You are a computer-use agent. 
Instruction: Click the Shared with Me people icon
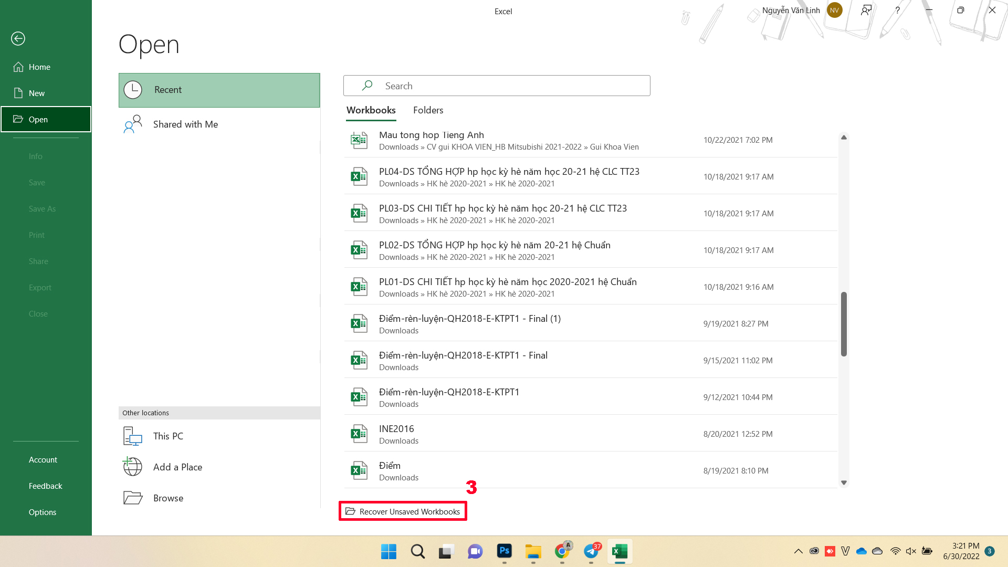point(133,124)
